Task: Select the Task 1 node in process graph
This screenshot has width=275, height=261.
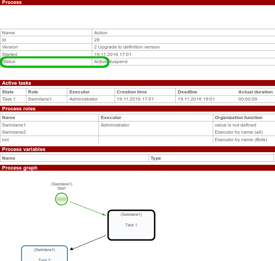Action: [x=131, y=225]
